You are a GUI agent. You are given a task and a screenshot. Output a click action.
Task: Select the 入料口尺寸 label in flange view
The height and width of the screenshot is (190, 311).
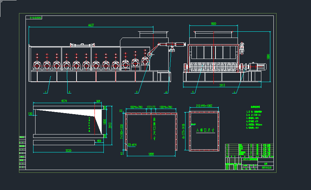click(x=205, y=131)
